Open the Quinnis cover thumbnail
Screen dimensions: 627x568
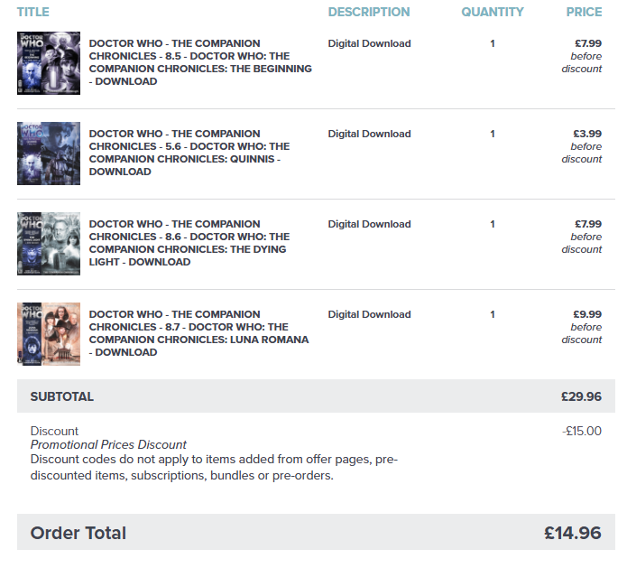pyautogui.click(x=49, y=154)
